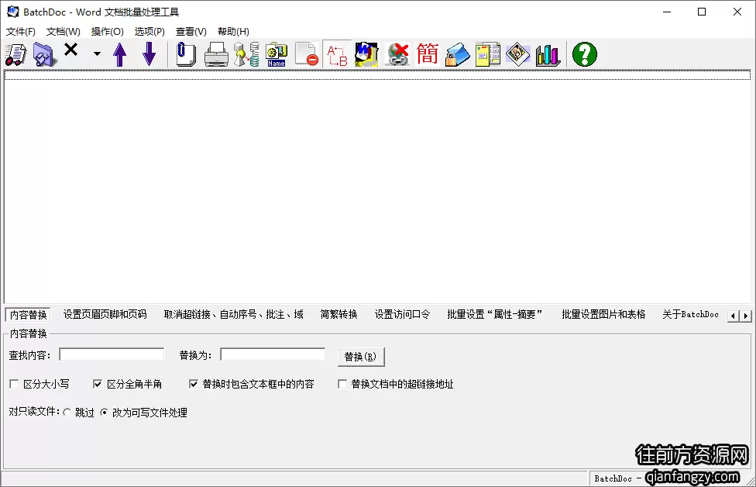
Task: Switch to 取消超链接、自动序号、批注、域 tab
Action: (234, 314)
